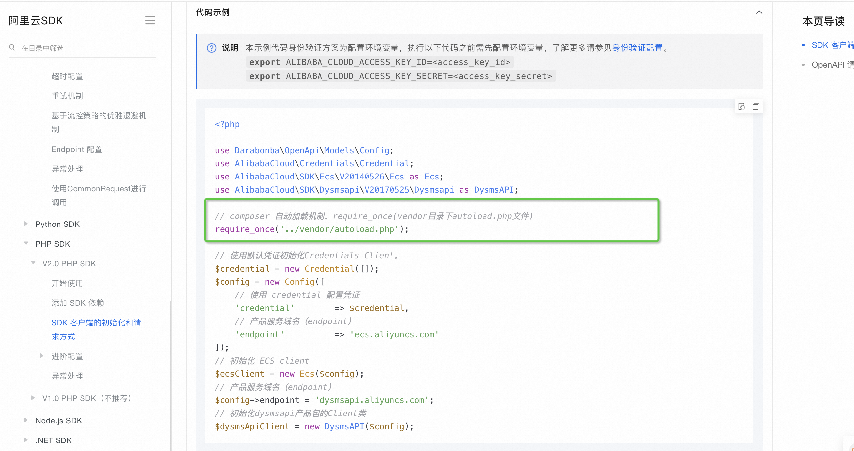This screenshot has height=451, width=854.
Task: Click the hamburger menu icon beside 阿里云SDK
Action: pos(150,21)
